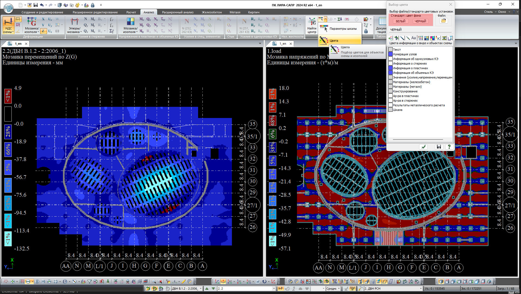This screenshot has width=521, height=294.
Task: Click the Qy bar force icon
Action: [86, 25]
